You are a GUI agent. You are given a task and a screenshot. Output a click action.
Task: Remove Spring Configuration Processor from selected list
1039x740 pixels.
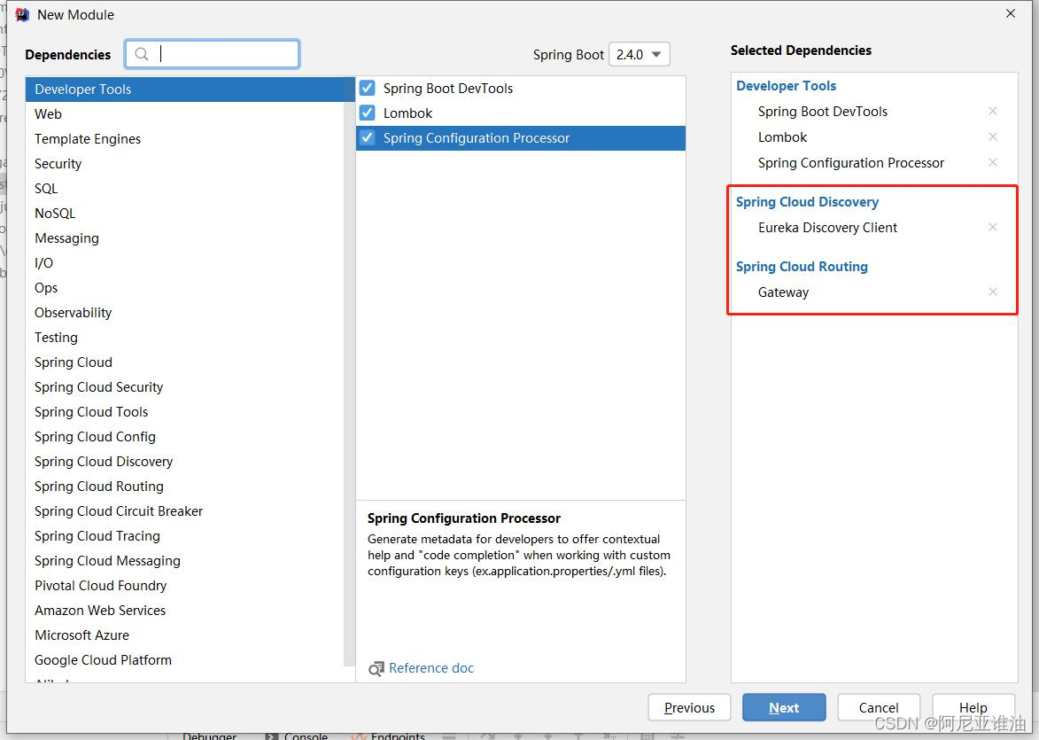(x=993, y=162)
